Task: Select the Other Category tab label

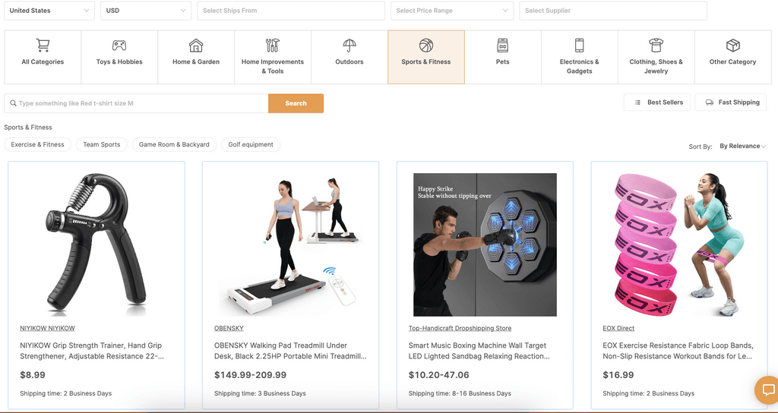Action: [733, 62]
